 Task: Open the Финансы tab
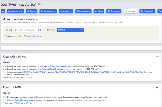(66, 11)
